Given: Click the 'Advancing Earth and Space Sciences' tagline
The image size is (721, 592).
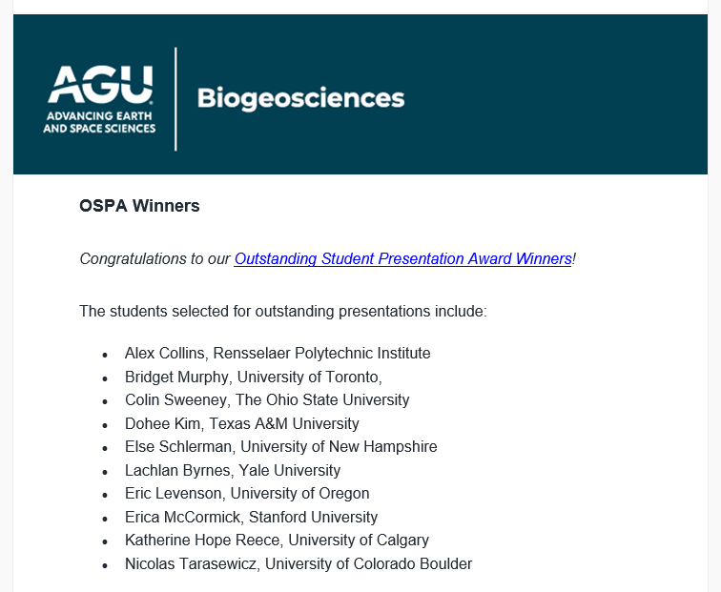Looking at the screenshot, I should coord(99,121).
